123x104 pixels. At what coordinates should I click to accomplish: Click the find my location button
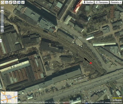2,8
